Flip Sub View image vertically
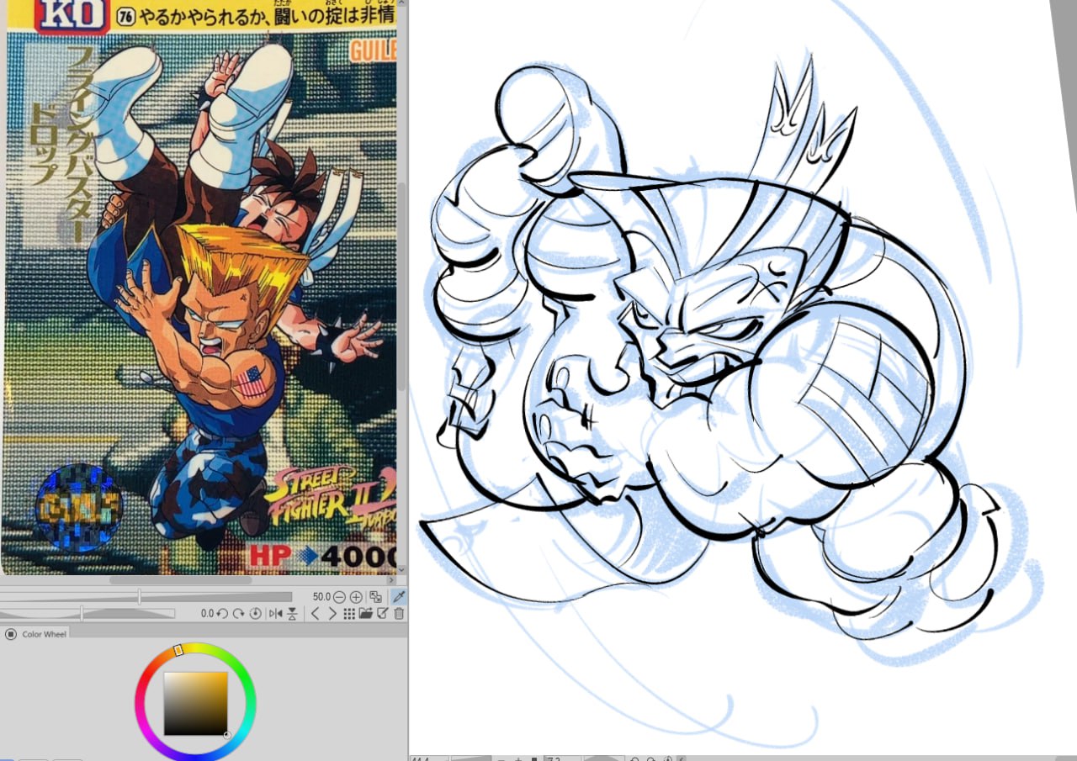This screenshot has width=1077, height=761. pyautogui.click(x=291, y=614)
